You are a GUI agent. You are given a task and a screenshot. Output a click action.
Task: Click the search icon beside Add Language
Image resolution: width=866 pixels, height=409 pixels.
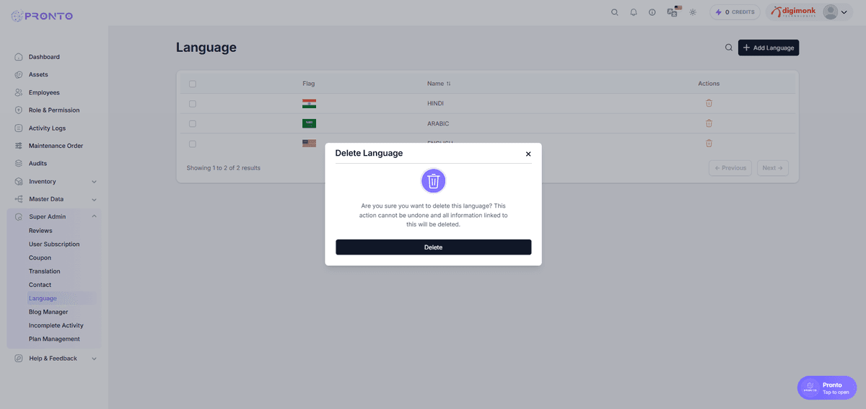[x=728, y=48]
